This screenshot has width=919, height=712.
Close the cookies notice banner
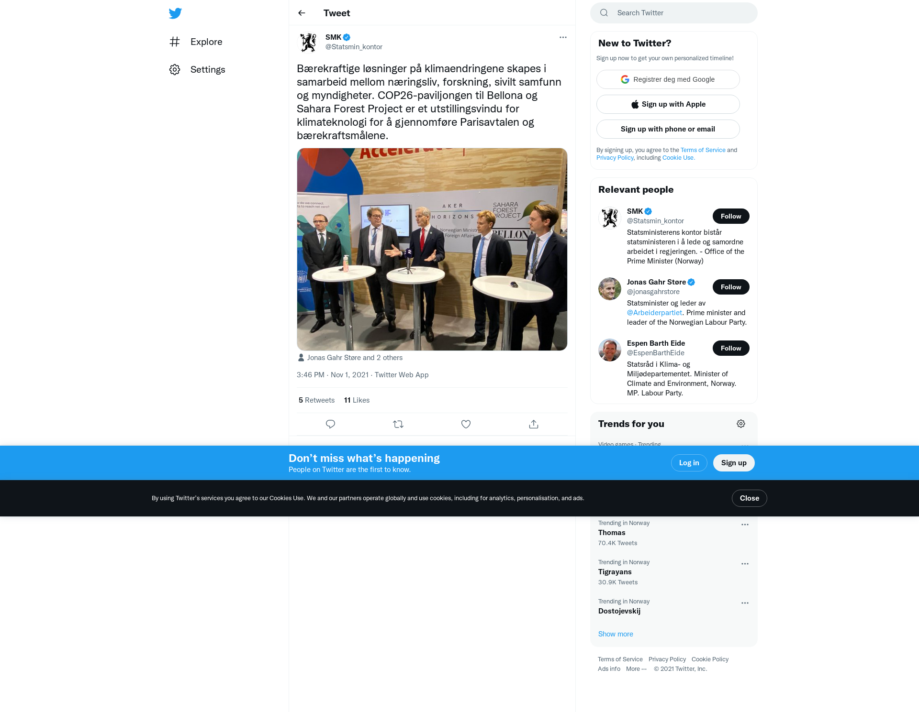click(749, 498)
